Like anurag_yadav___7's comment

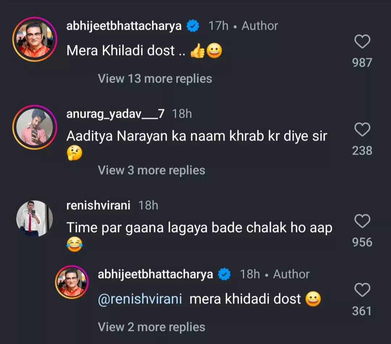click(x=362, y=130)
